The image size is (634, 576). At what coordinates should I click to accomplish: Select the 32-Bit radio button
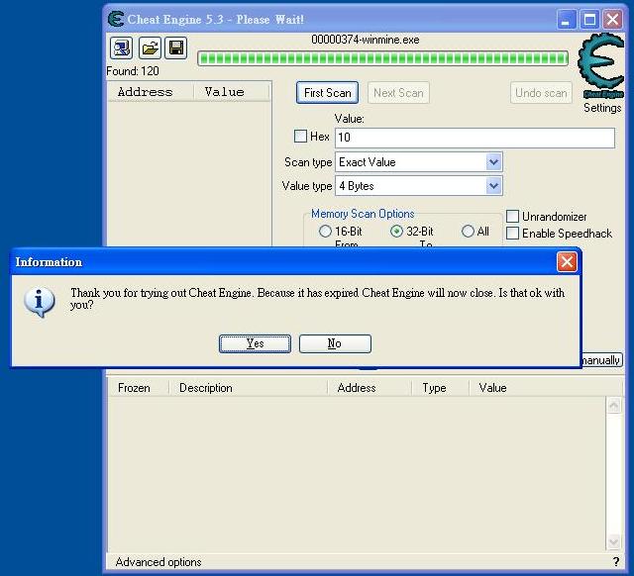coord(396,232)
